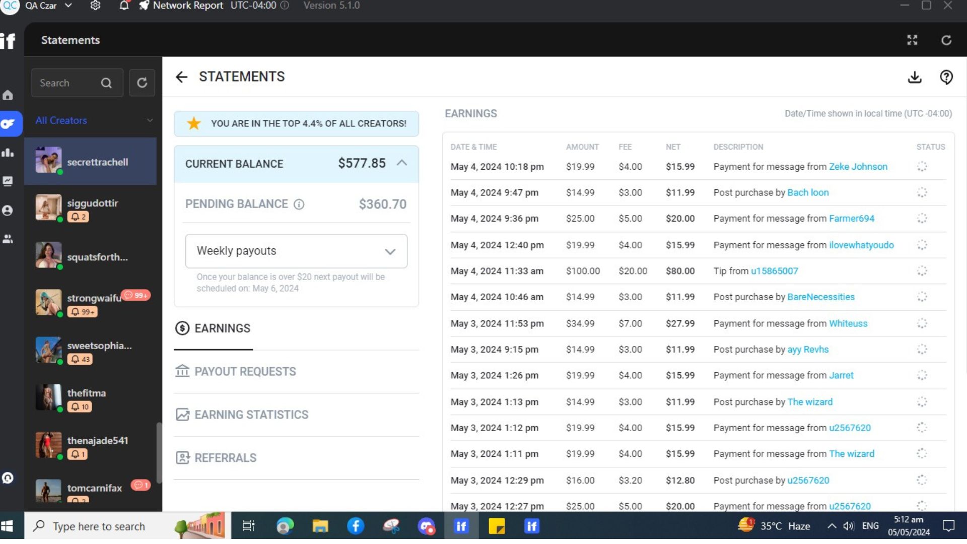Open the QA Czar account dropdown
The image size is (967, 544).
[x=68, y=6]
